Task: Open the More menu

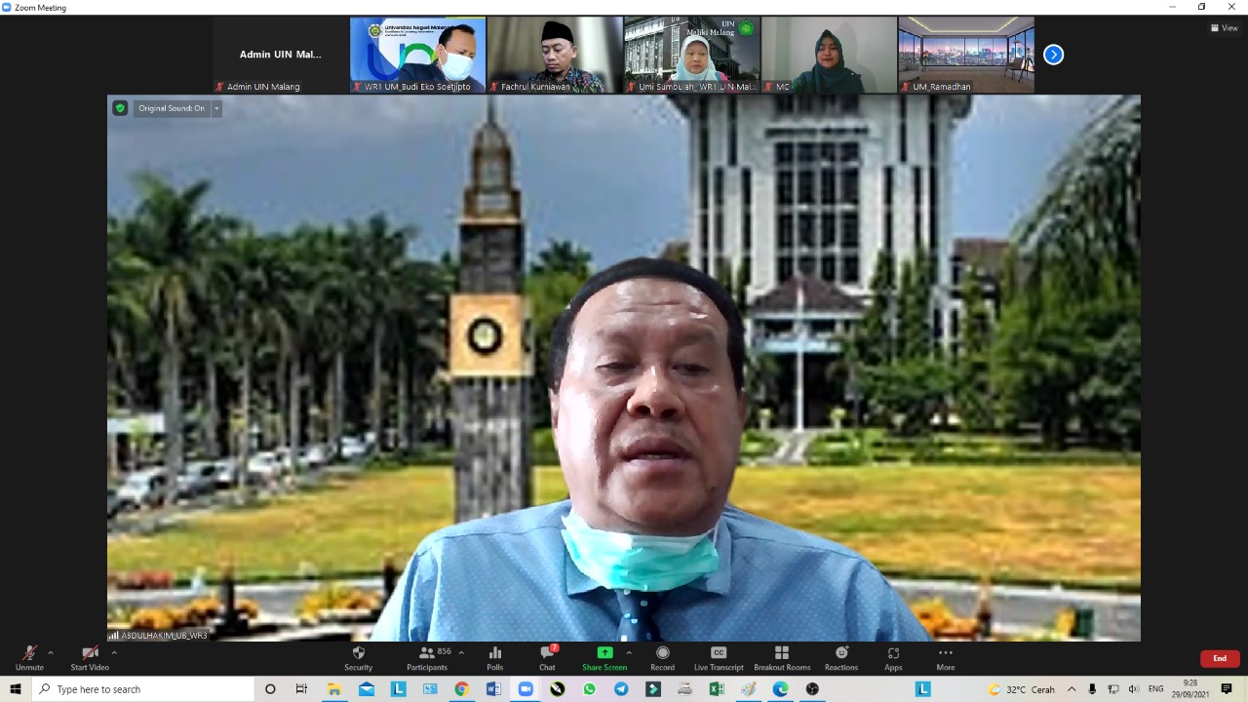Action: click(945, 658)
